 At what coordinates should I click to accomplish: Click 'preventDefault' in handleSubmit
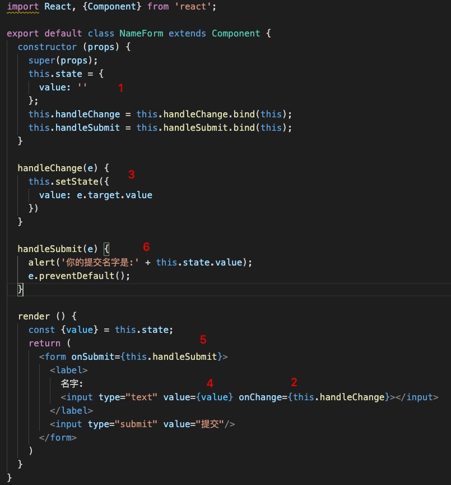[77, 276]
